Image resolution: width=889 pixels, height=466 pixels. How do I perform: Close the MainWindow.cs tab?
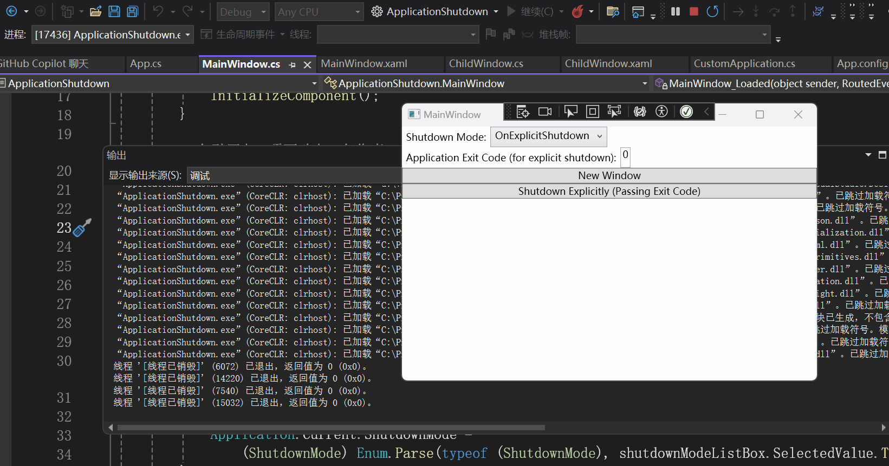[307, 64]
